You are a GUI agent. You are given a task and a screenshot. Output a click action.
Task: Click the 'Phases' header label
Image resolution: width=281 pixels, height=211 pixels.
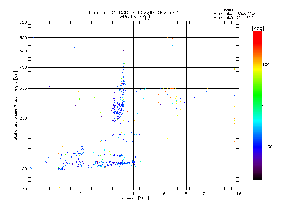[x=227, y=10]
